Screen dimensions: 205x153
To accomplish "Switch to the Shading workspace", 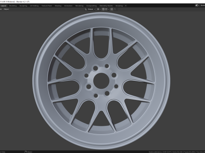I will [x=58, y=6].
